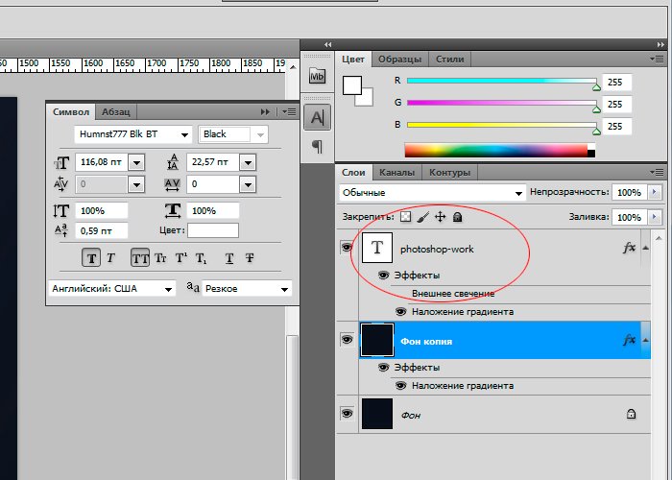Click the lock image pixels brush icon

pos(422,217)
